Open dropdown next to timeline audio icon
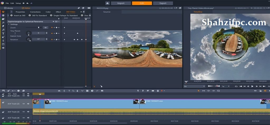This screenshot has height=125, width=270. click(15, 91)
